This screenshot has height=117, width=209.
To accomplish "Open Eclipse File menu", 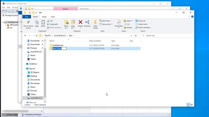I will [4, 7].
